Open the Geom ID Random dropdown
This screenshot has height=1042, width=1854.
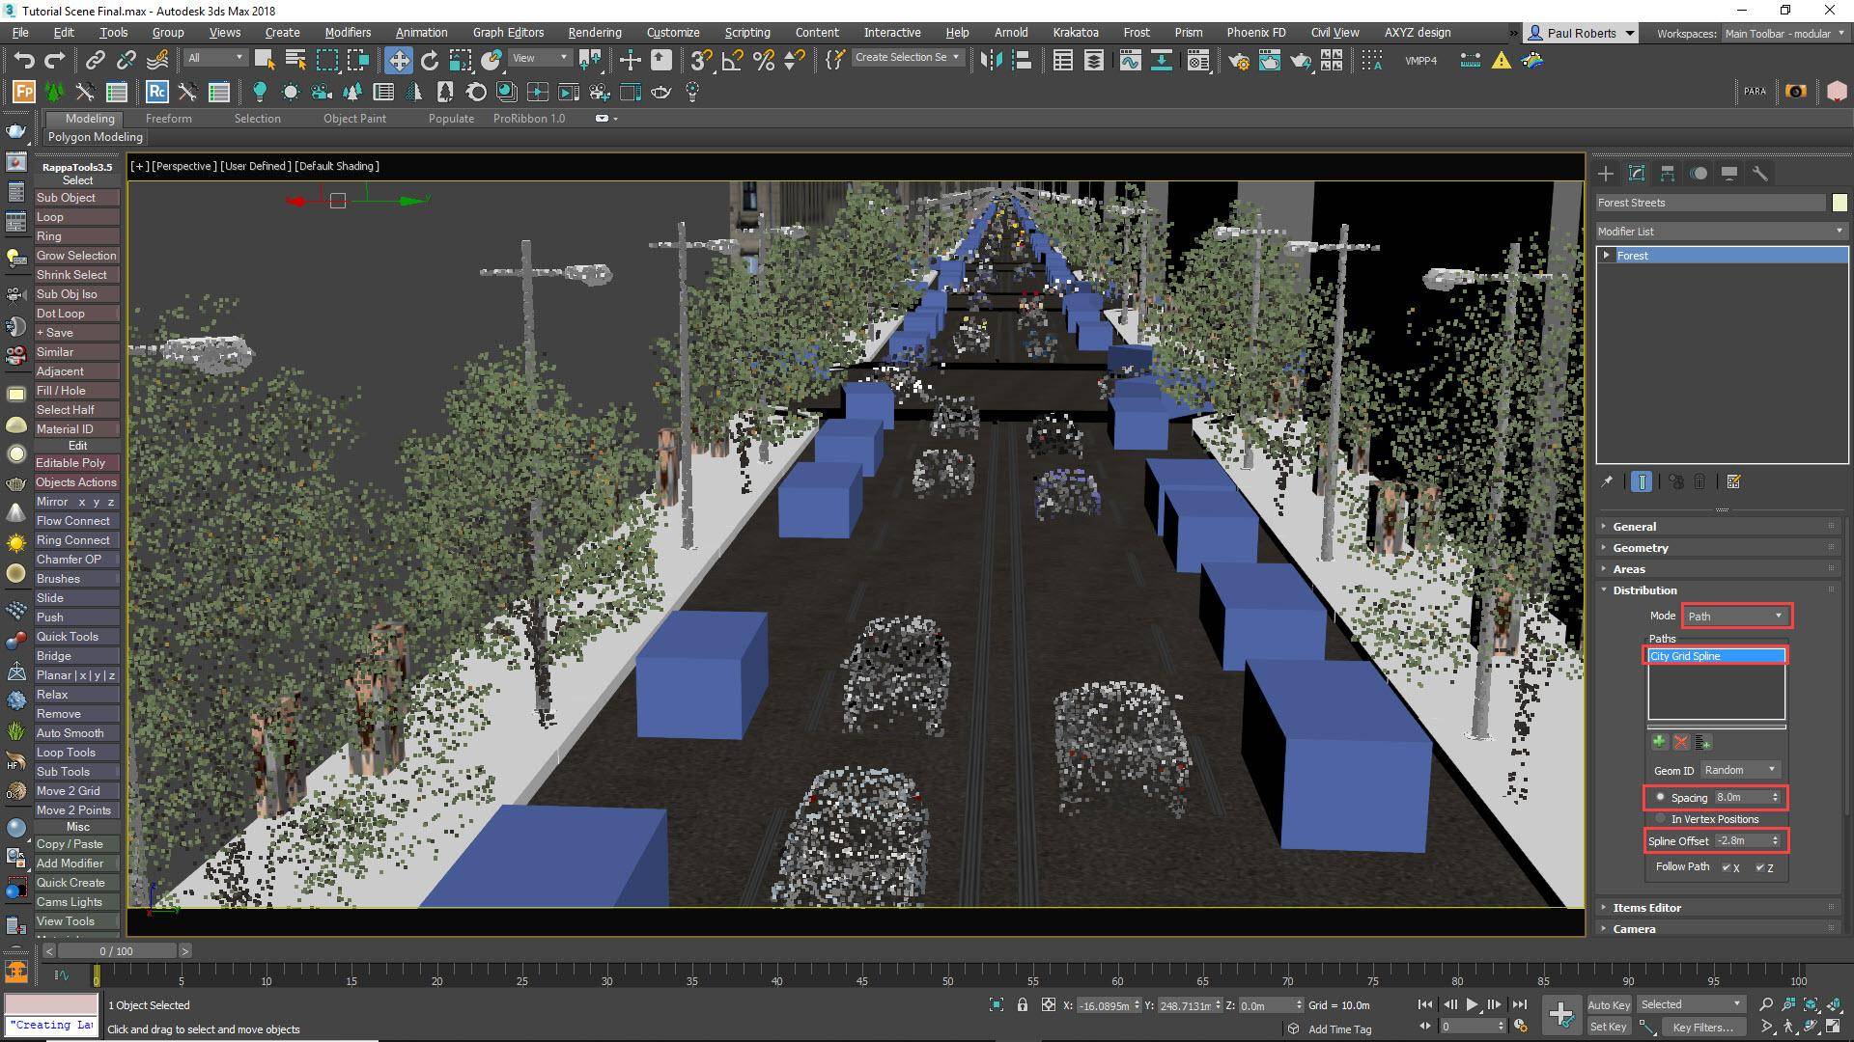1738,769
